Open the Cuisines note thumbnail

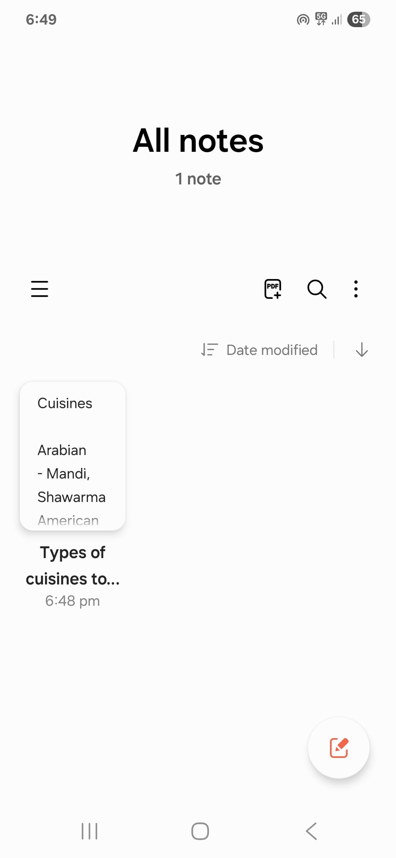[x=73, y=456]
